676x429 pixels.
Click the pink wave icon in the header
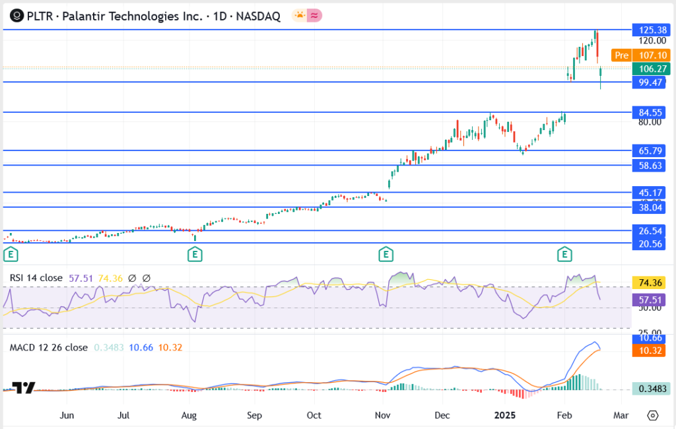tap(314, 14)
